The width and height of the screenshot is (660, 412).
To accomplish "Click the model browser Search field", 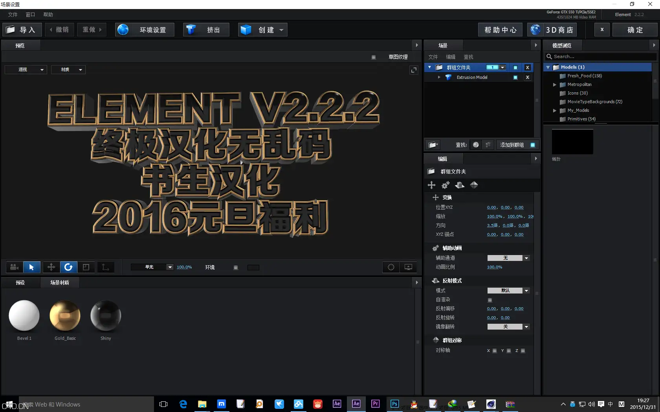I will (x=601, y=57).
